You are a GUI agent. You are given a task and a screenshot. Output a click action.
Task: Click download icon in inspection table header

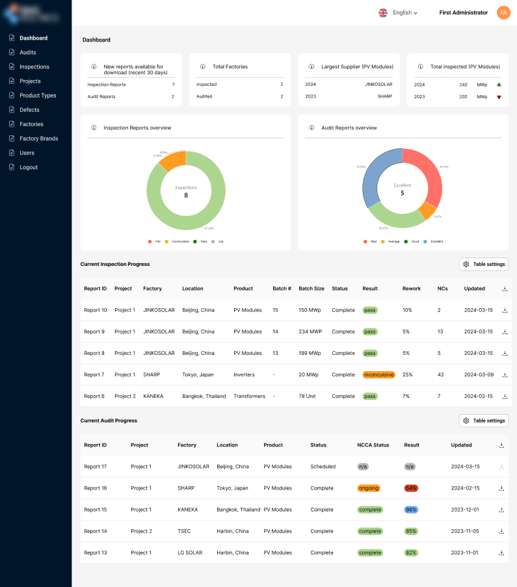pos(505,289)
